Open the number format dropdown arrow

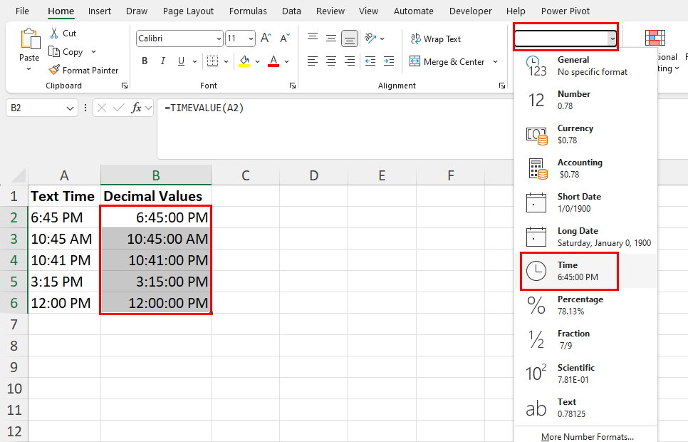pyautogui.click(x=612, y=39)
